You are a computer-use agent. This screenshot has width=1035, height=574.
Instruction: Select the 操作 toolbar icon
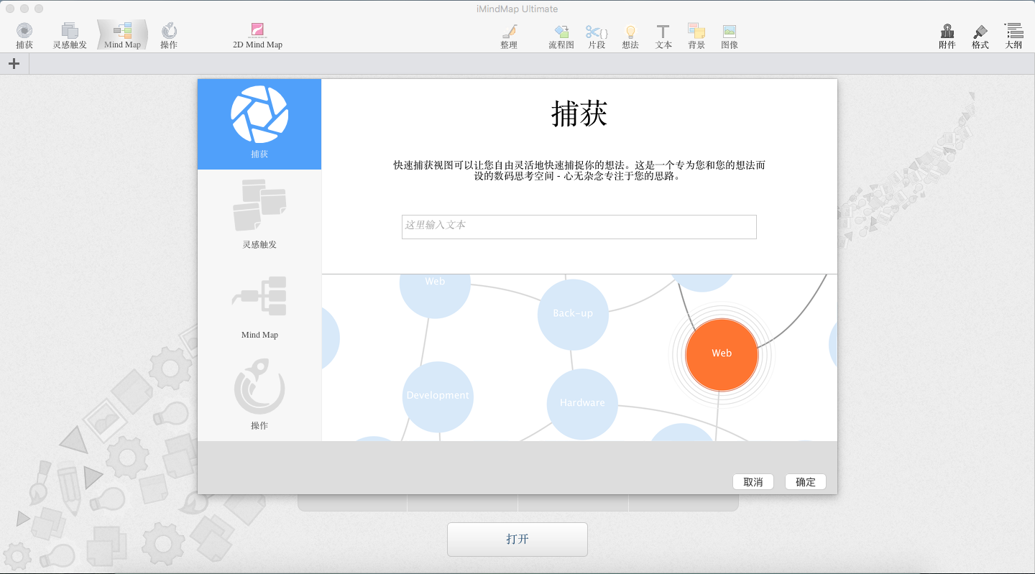(x=169, y=35)
